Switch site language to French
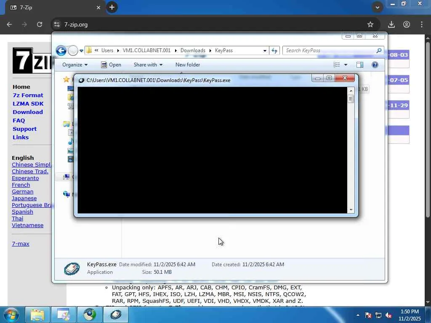 [x=21, y=185]
